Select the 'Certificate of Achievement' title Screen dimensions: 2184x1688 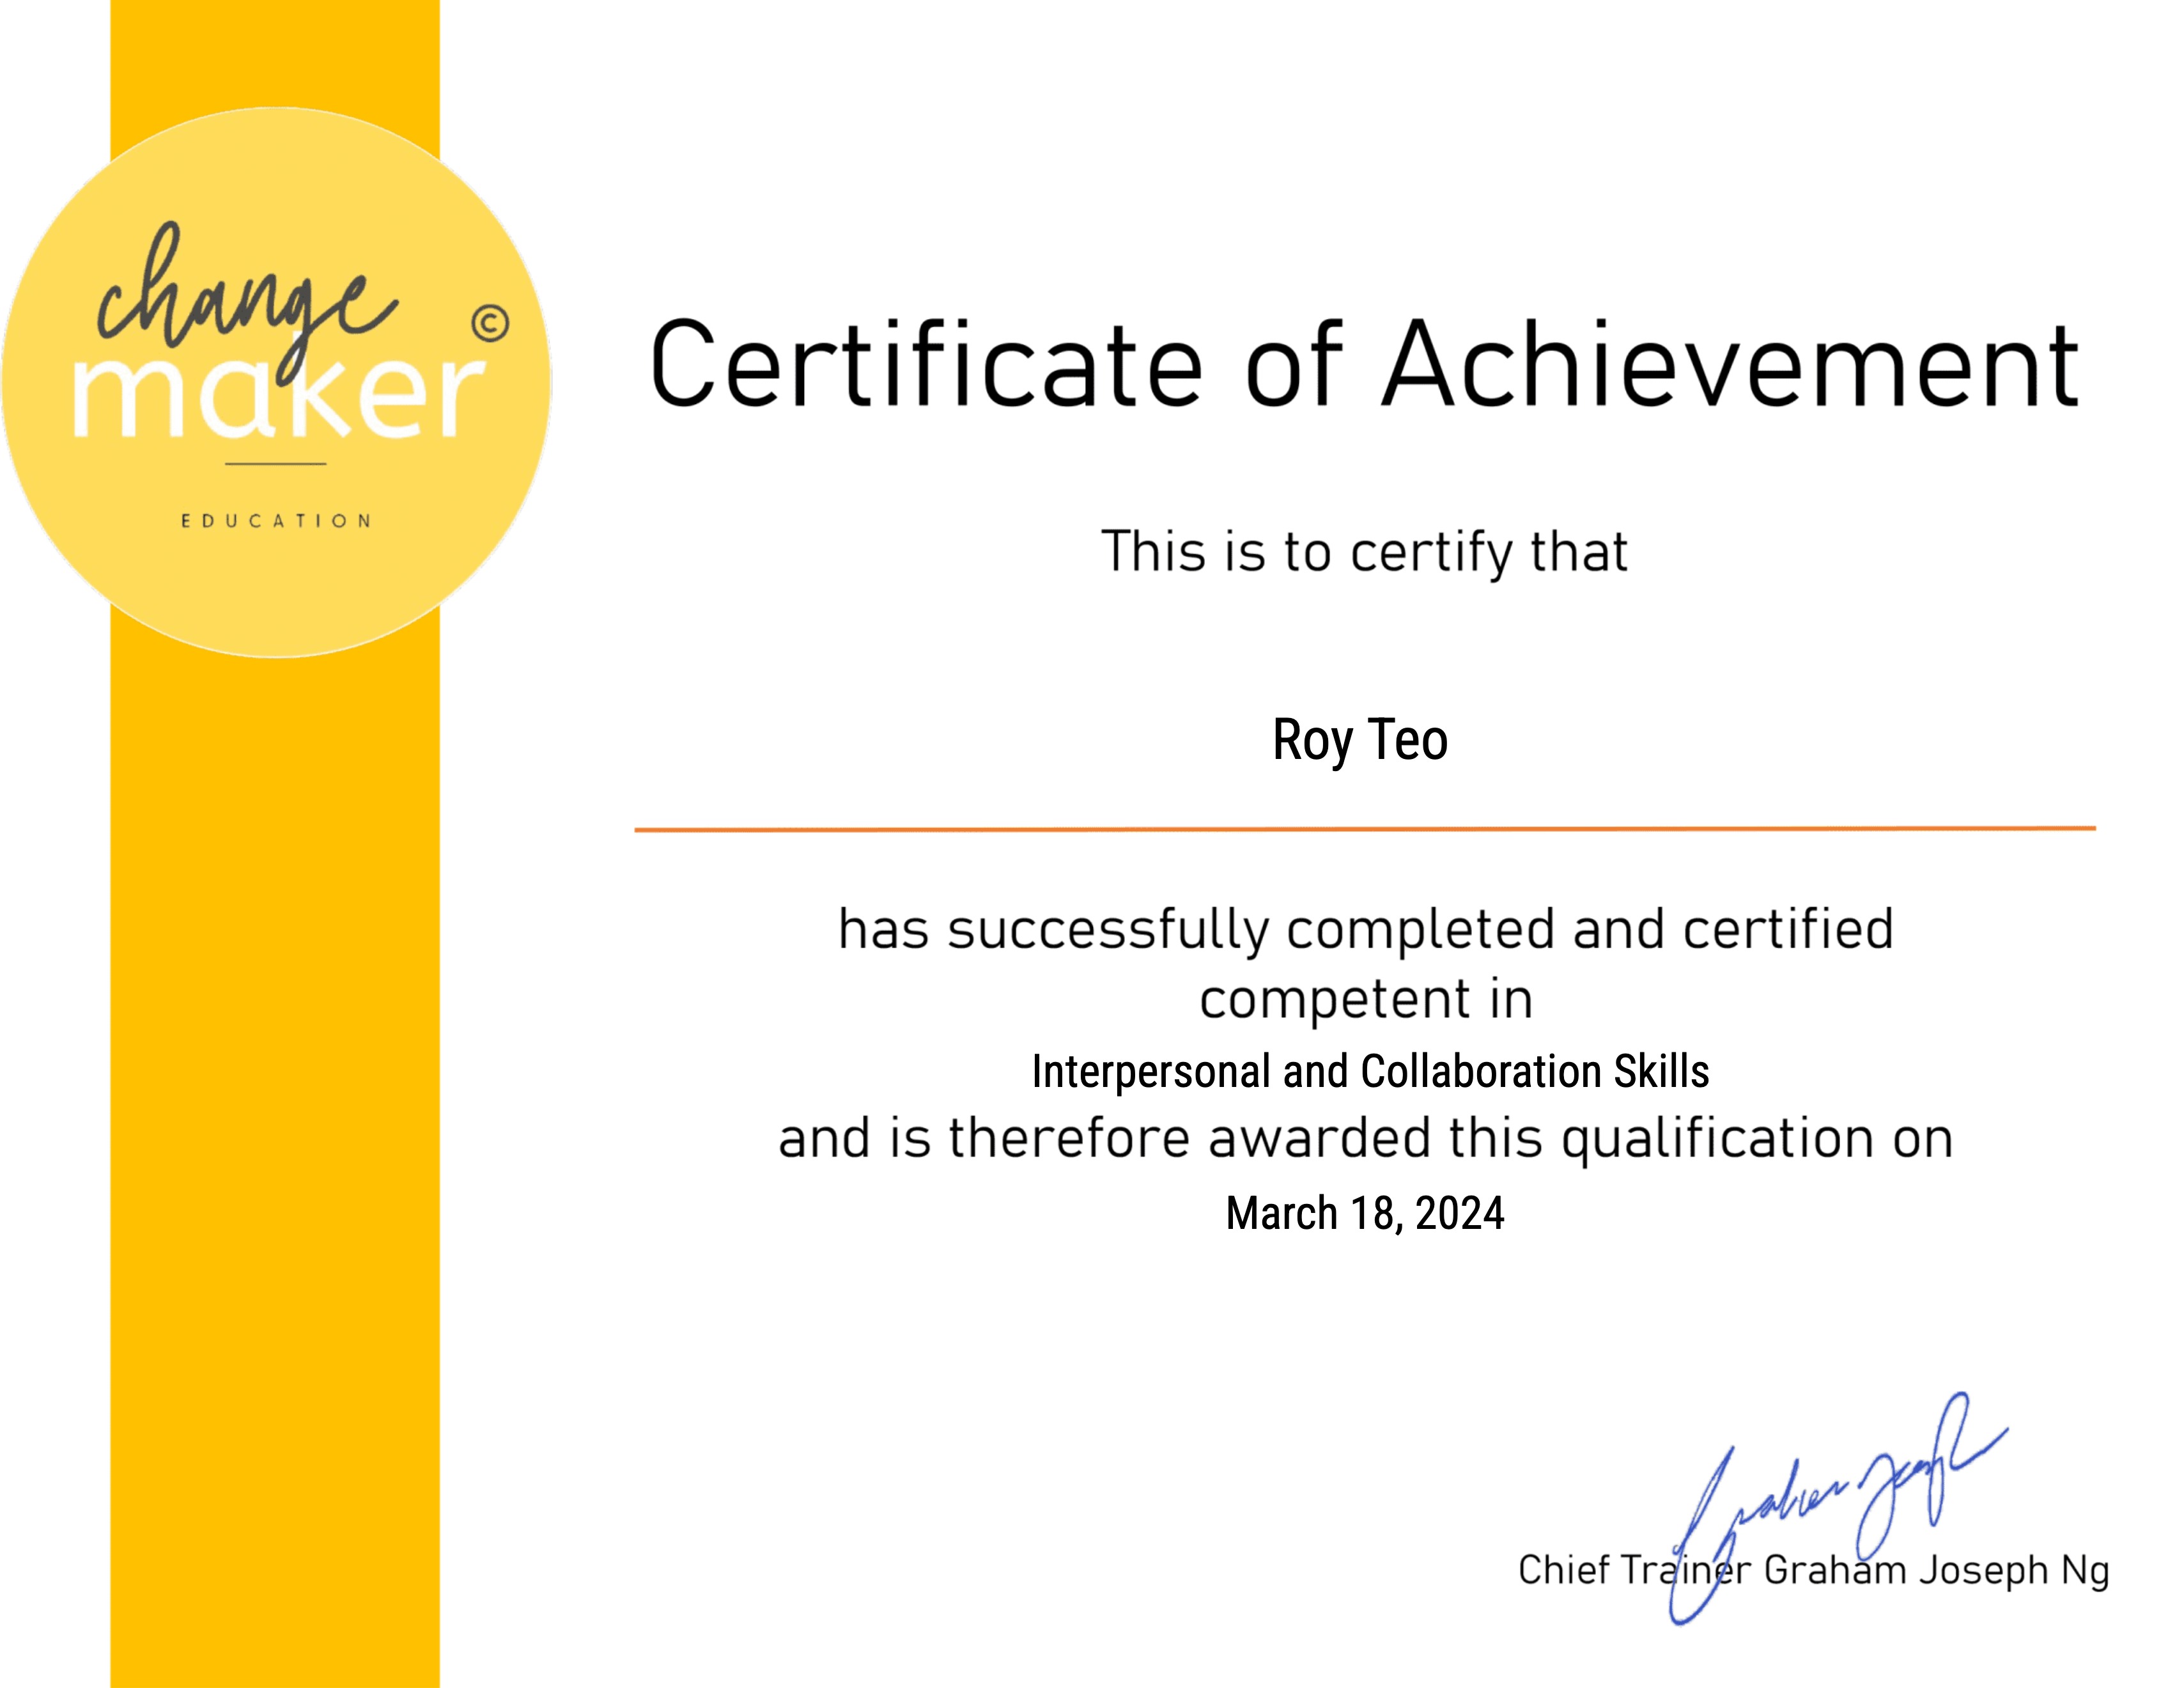coord(1364,364)
